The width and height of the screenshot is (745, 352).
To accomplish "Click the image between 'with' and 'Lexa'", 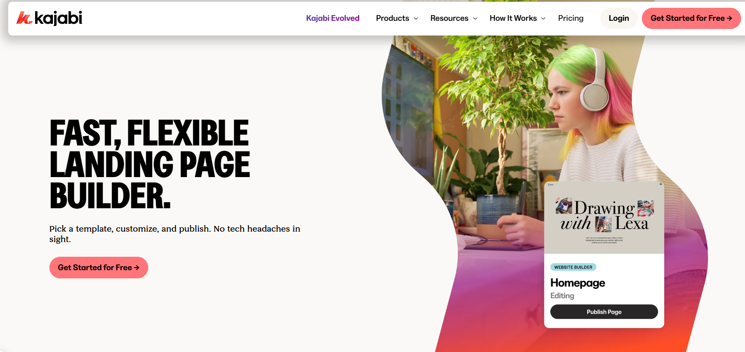I will click(603, 224).
